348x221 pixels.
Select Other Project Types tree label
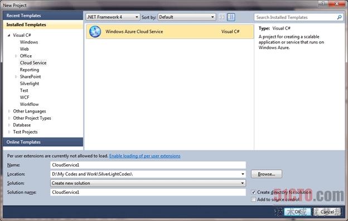point(32,118)
